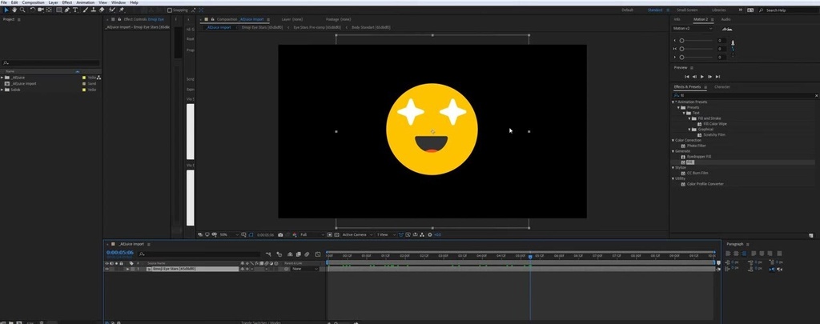Click the frame blending icon in timeline

pos(298,254)
